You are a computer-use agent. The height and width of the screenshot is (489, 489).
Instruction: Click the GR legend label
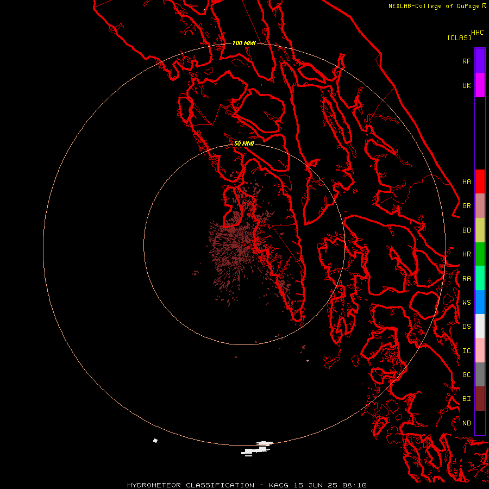pyautogui.click(x=466, y=206)
